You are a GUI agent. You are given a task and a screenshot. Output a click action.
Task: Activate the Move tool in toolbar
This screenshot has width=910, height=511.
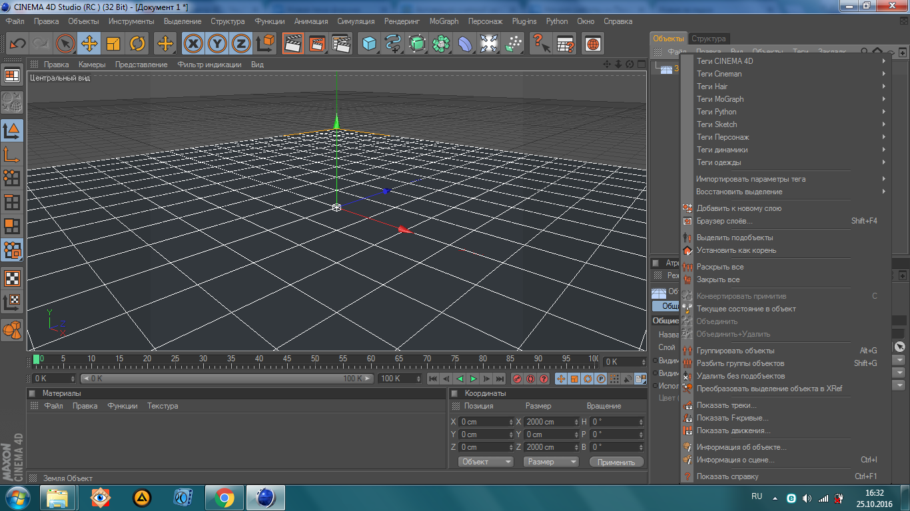89,44
